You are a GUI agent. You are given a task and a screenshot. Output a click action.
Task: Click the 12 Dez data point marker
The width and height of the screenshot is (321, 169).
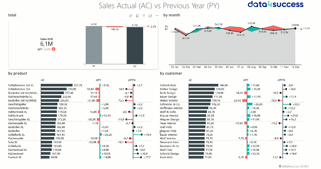point(295,28)
